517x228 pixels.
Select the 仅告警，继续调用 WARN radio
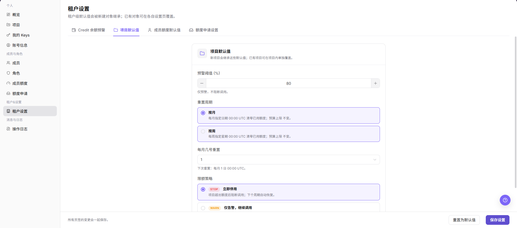pyautogui.click(x=203, y=208)
